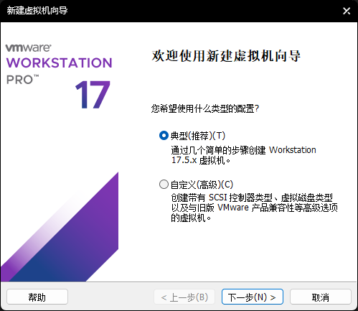The width and height of the screenshot is (358, 311).
Task: Cancel the wizard with 取消 button
Action: (x=321, y=297)
